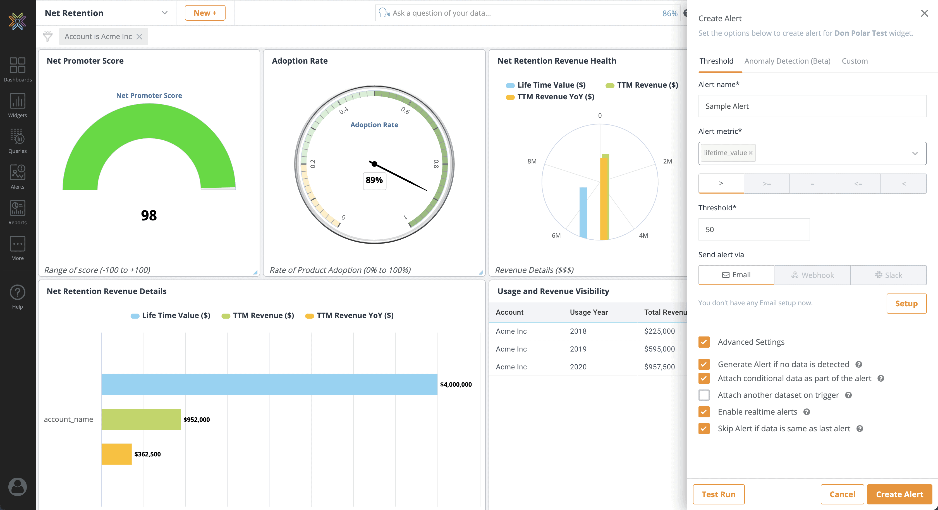Open help for Attach another dataset option
The image size is (938, 510).
[x=848, y=395]
